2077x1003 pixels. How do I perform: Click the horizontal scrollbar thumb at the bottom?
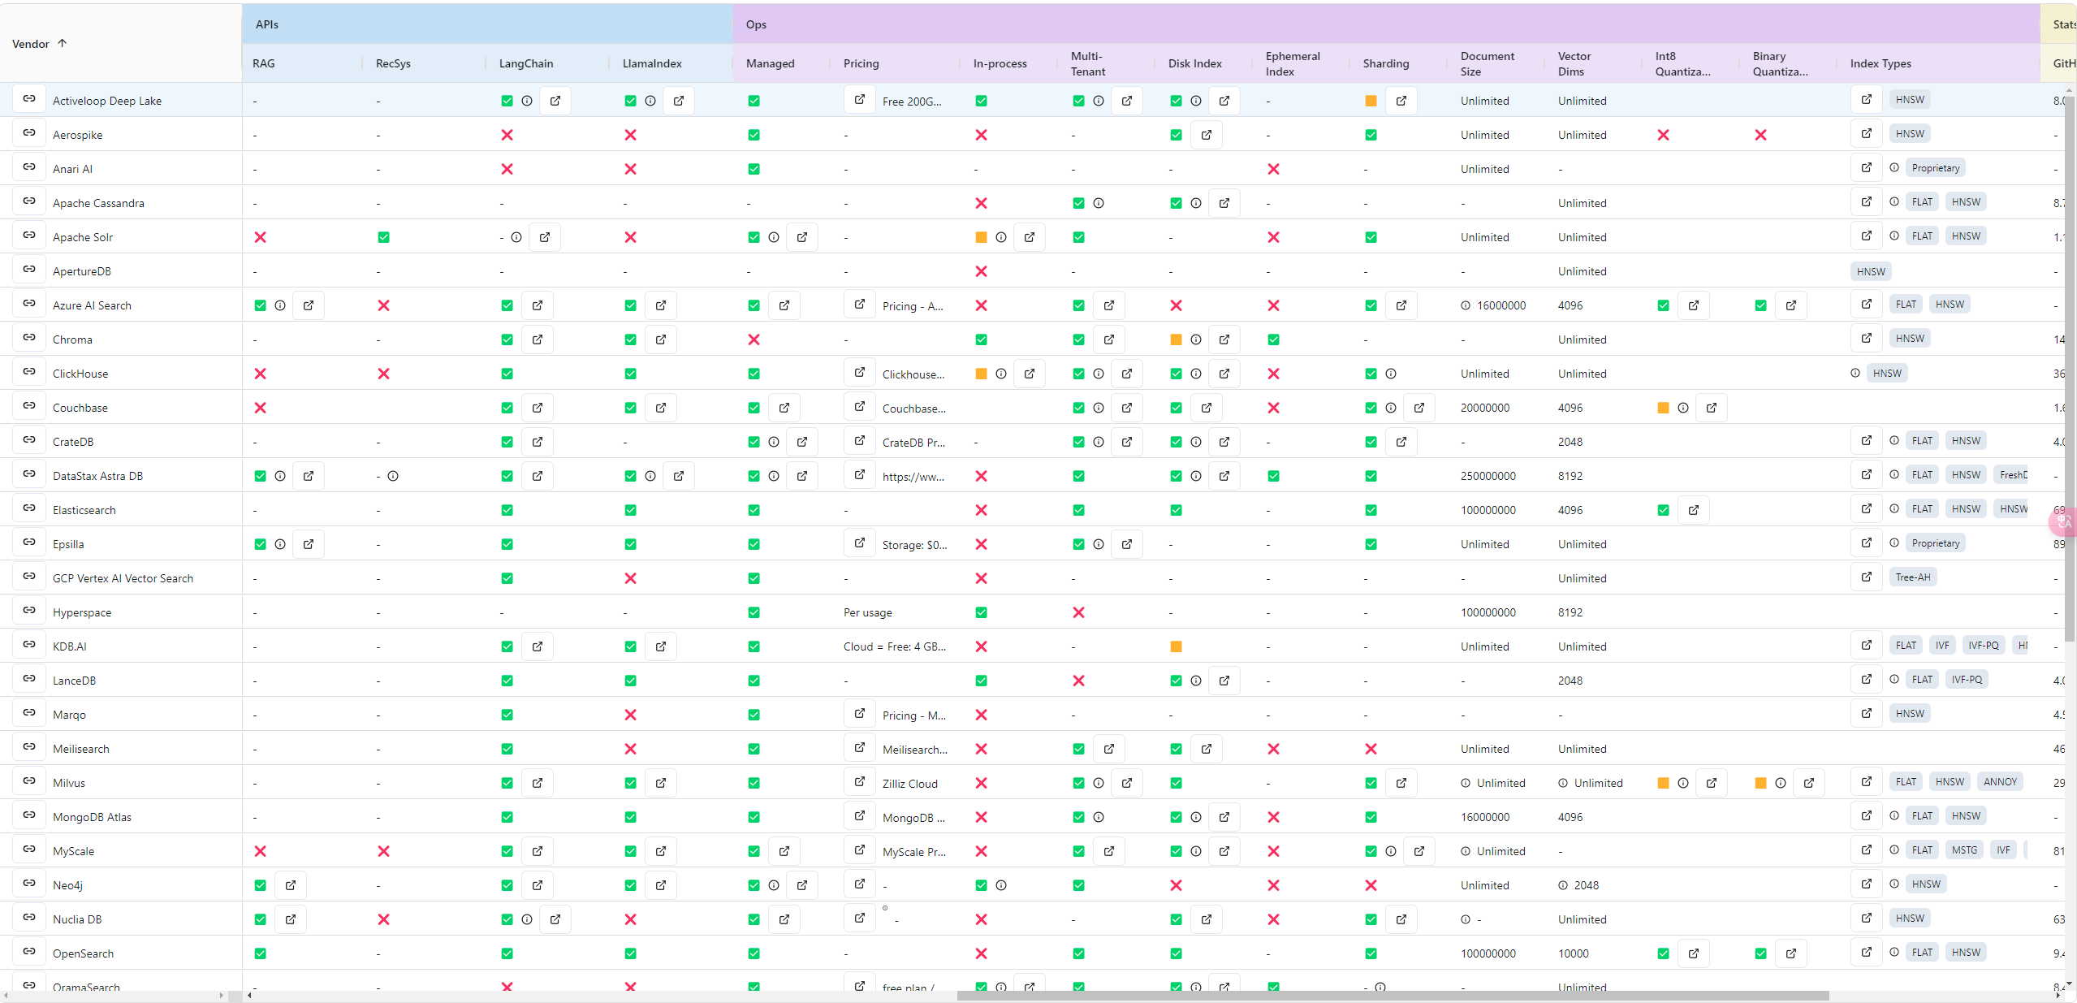[x=1393, y=996]
